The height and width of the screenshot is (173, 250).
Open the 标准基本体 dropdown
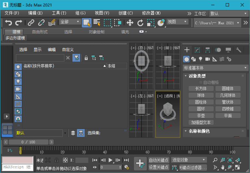(216, 68)
